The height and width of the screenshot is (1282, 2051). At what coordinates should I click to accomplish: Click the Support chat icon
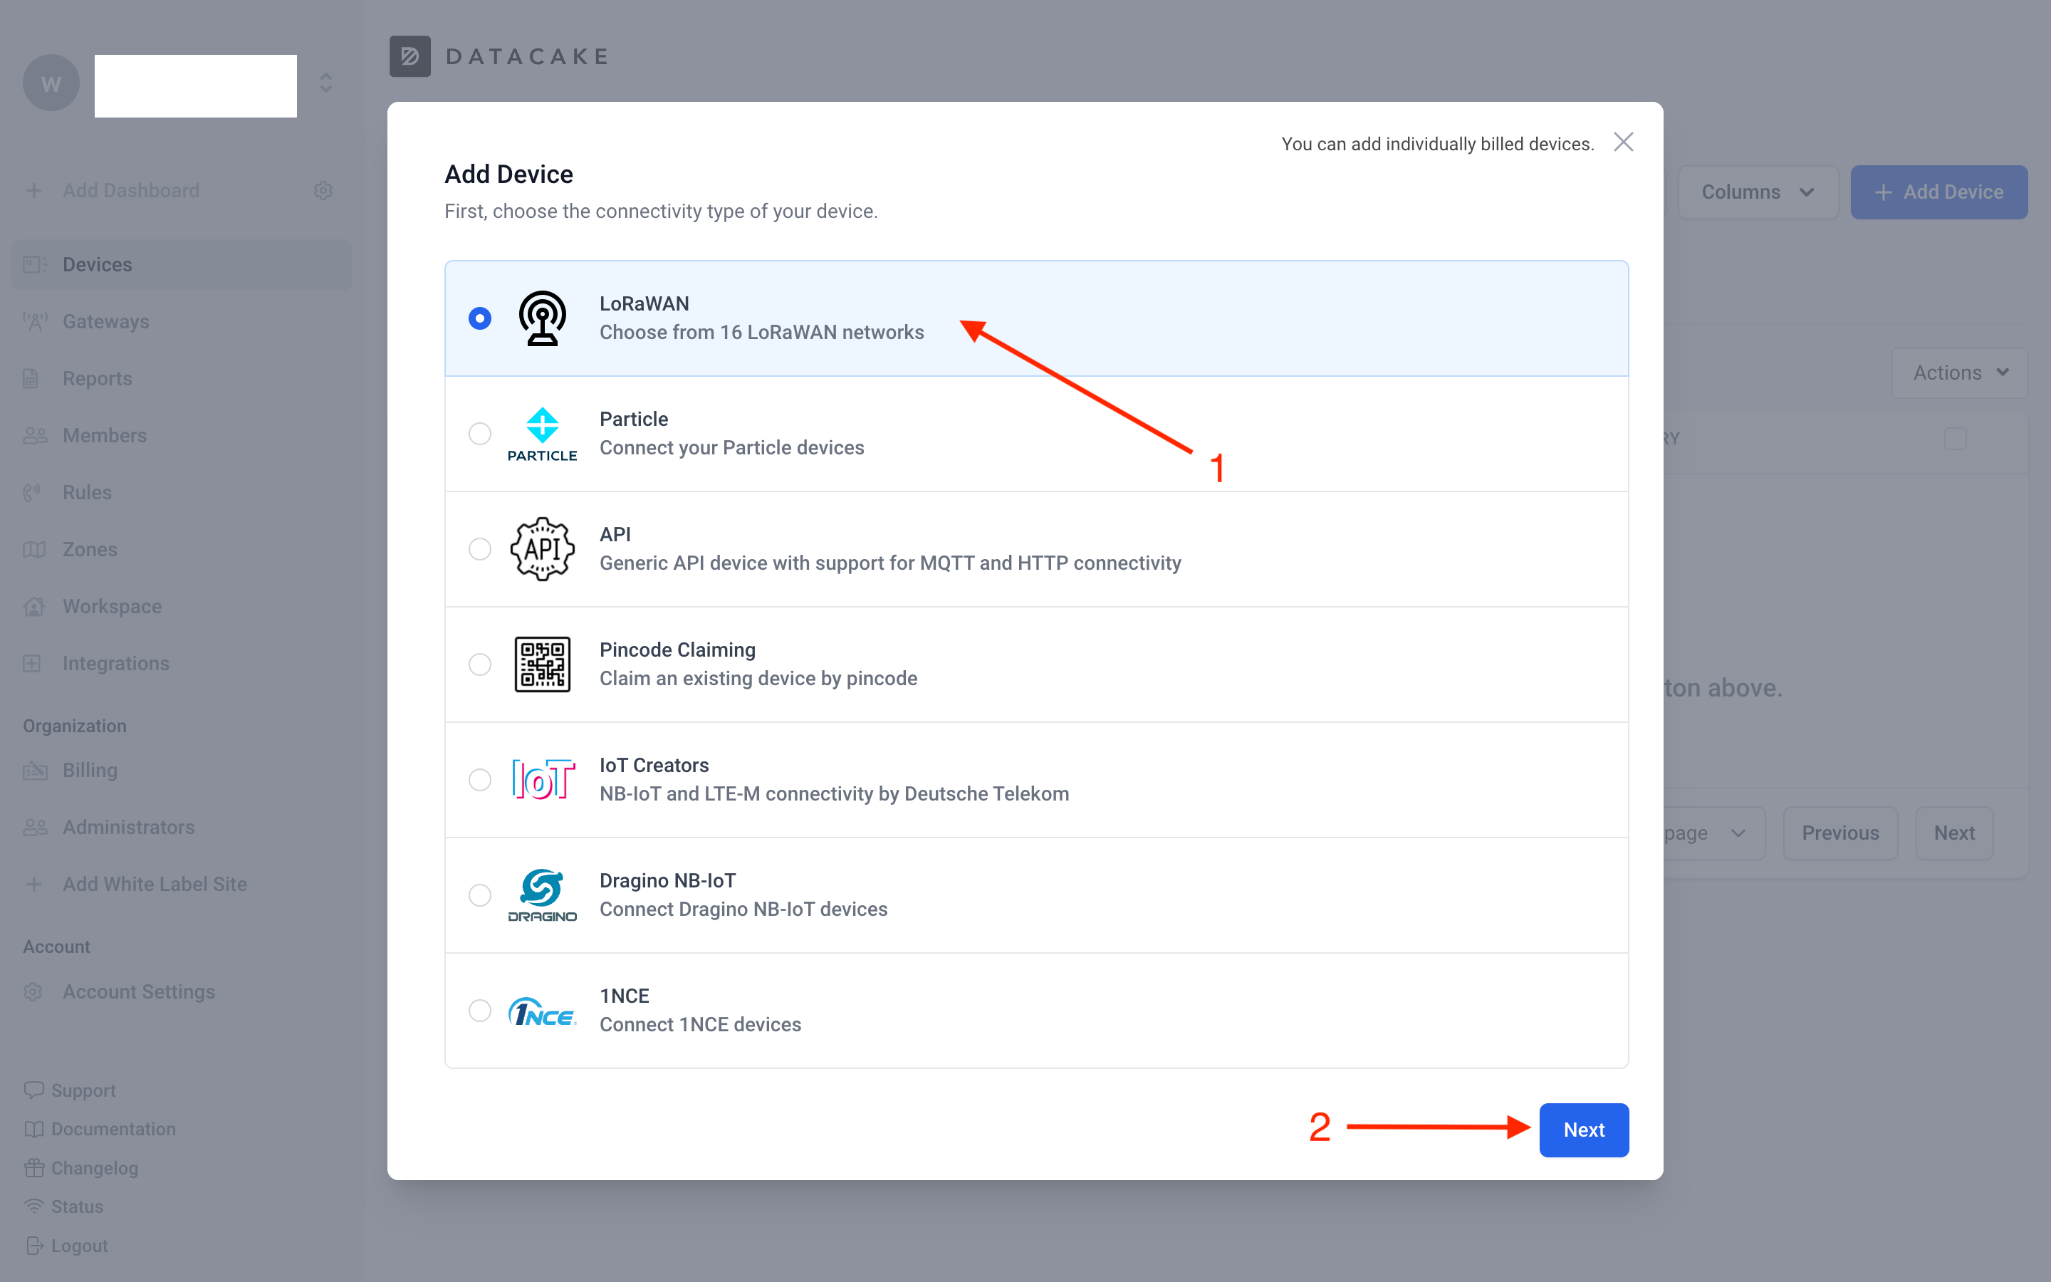[x=34, y=1090]
